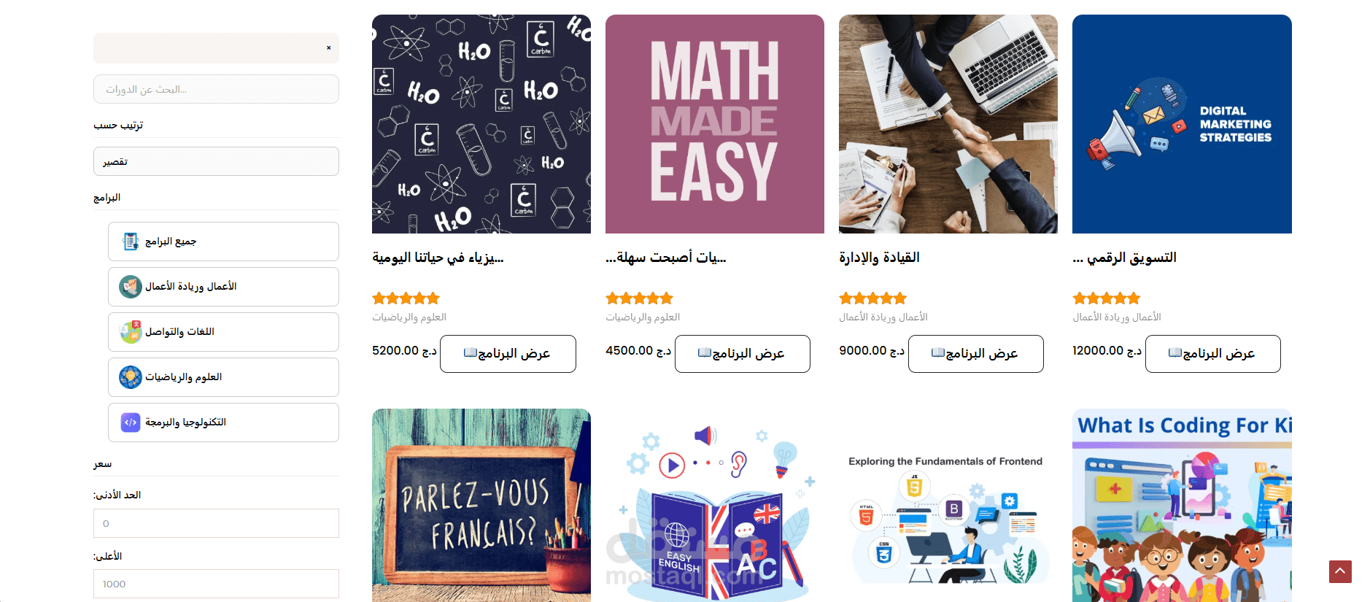Image resolution: width=1370 pixels, height=602 pixels.
Task: Click the maximum price field
Action: [x=216, y=584]
